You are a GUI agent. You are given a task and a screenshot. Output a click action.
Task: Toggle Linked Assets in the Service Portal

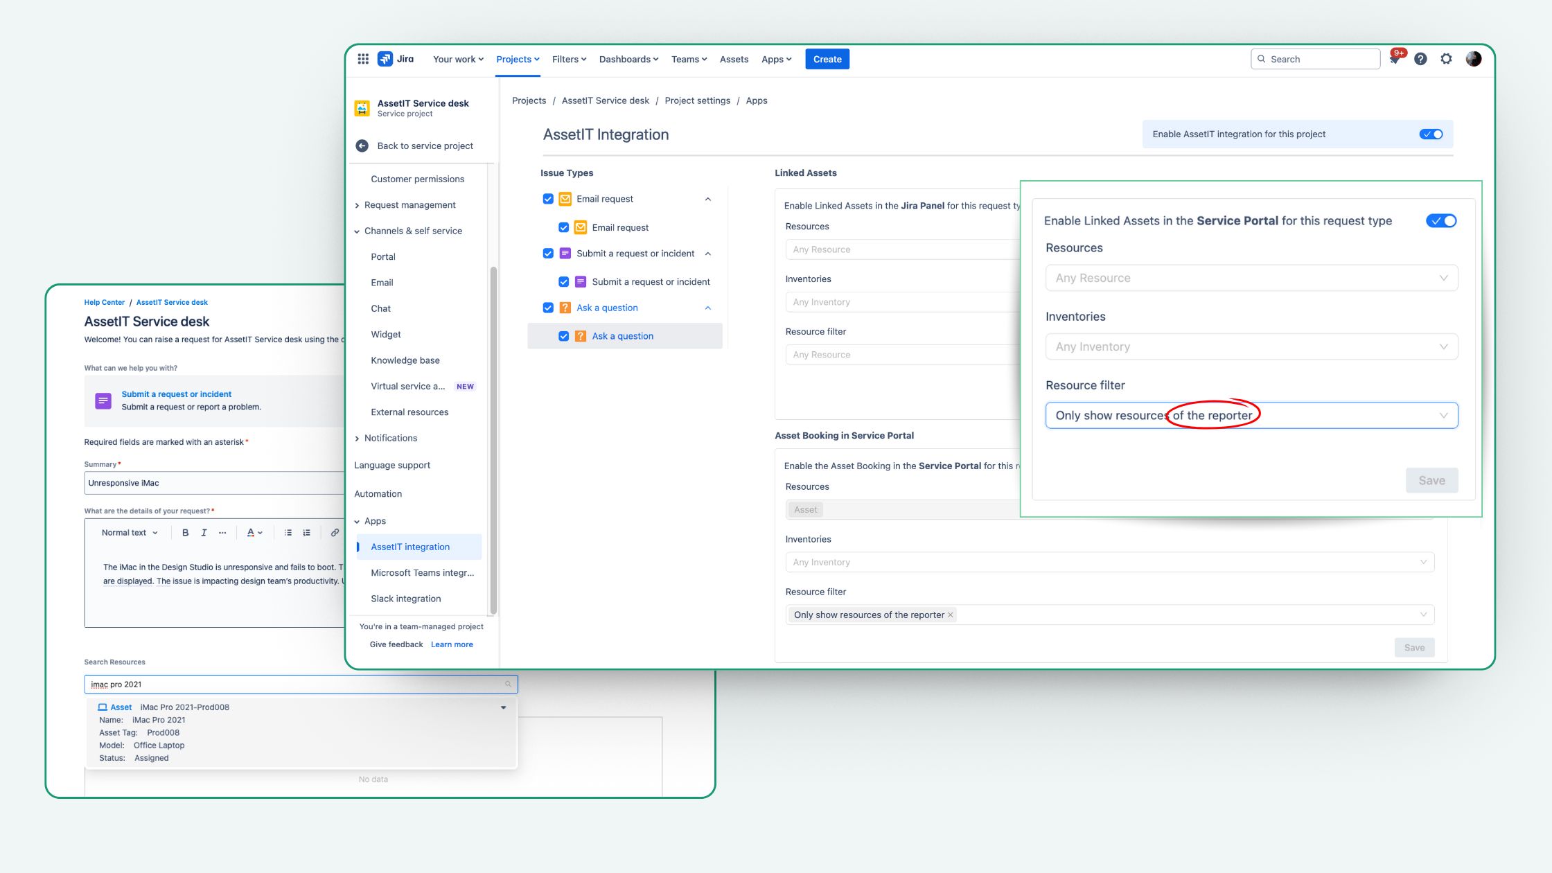pos(1441,220)
